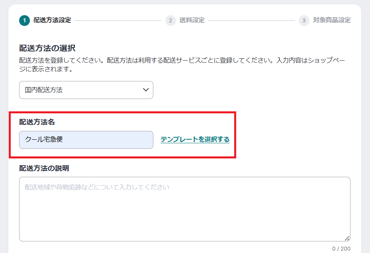Click the placeholder text in the description box
370x253 pixels.
[97, 187]
